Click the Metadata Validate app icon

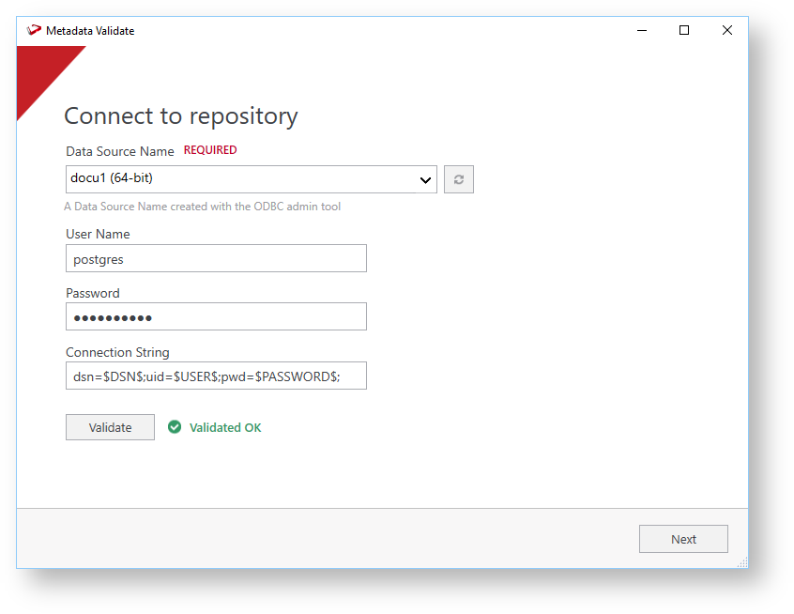[x=35, y=31]
